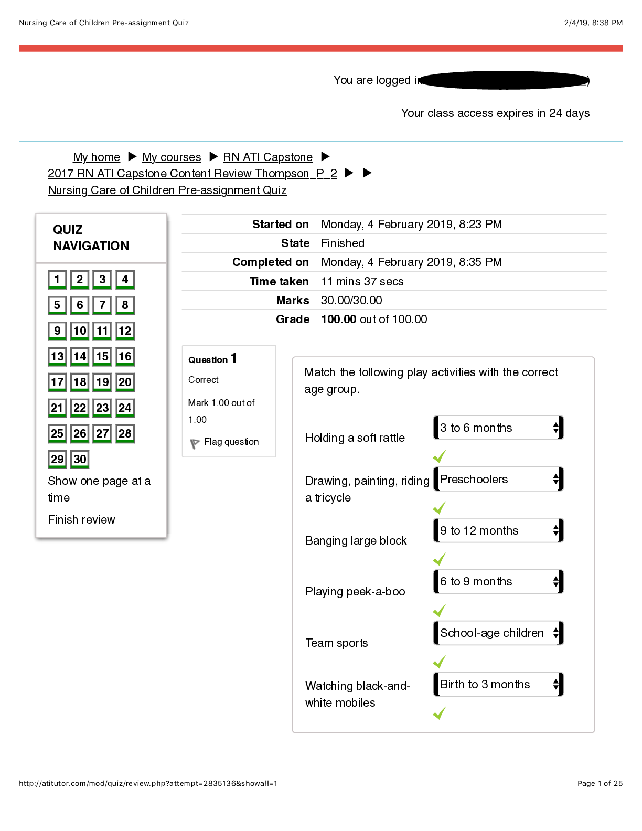Jump to question 1 in quiz navigation
Image resolution: width=642 pixels, height=831 pixels.
[x=57, y=280]
